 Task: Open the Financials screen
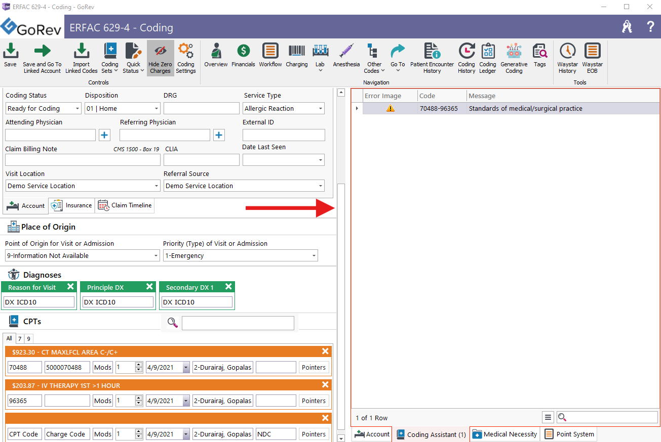(x=243, y=55)
